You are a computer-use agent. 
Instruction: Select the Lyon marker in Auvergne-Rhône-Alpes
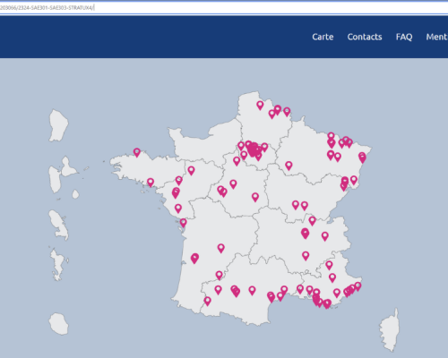pos(305,234)
